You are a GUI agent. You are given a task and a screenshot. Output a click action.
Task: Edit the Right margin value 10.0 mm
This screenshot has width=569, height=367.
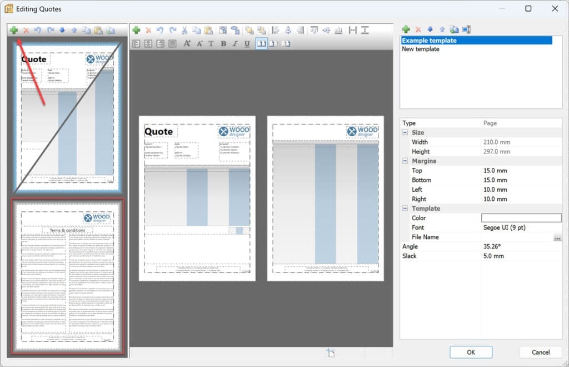pyautogui.click(x=521, y=199)
